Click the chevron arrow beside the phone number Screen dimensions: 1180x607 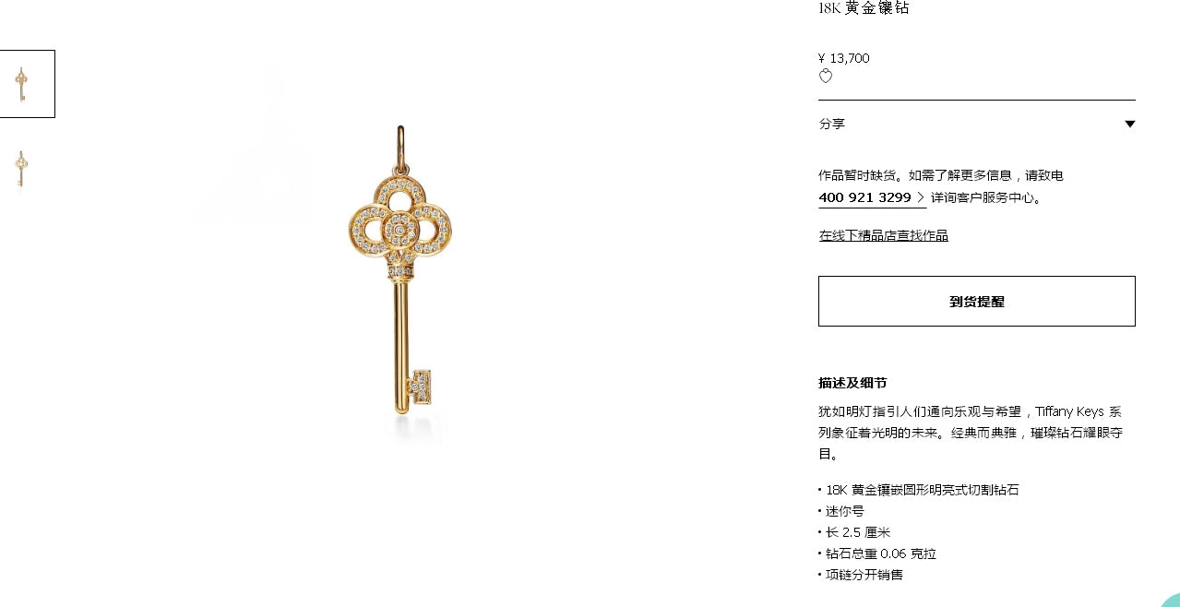point(921,197)
